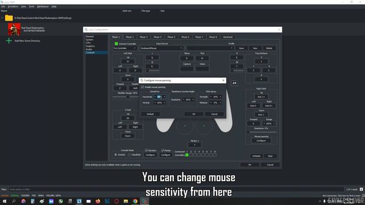
Task: Toggle the Vibration checkbox
Action: click(x=147, y=150)
